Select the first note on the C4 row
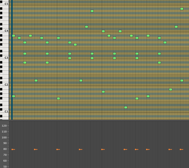This screenshot has height=168, width=189. (103, 31)
